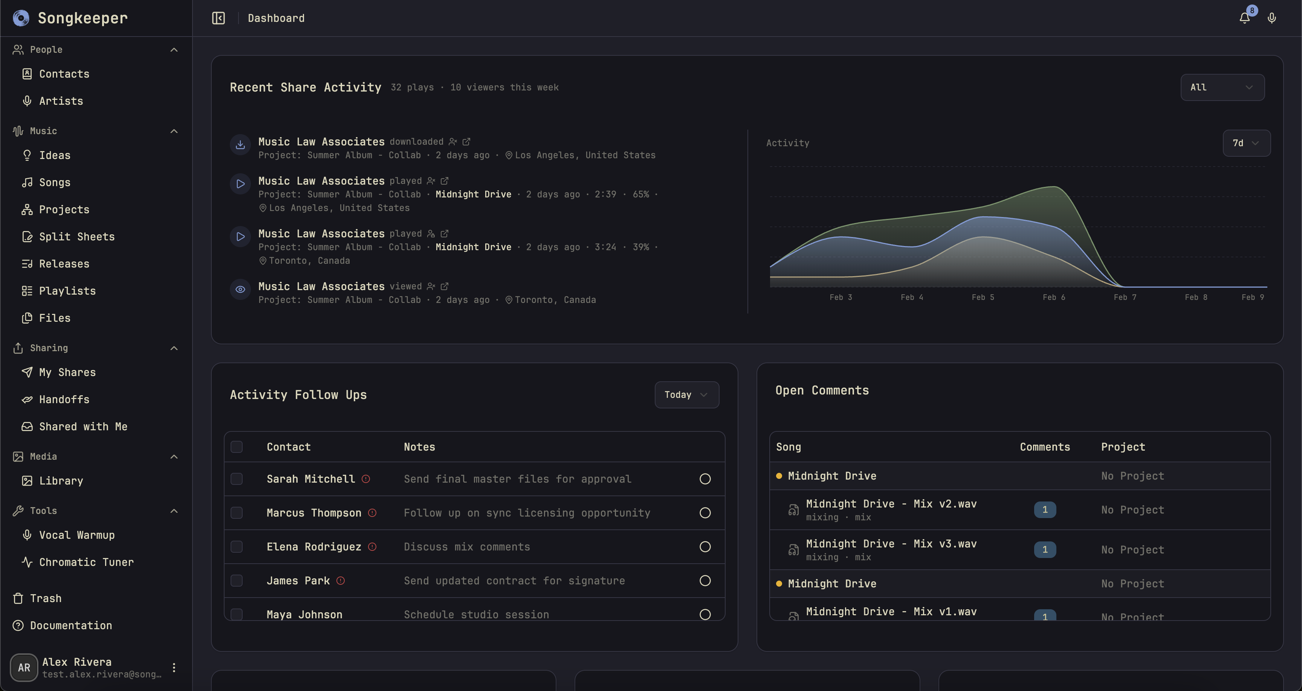Select all follow-ups via header checkbox
Image resolution: width=1302 pixels, height=691 pixels.
237,446
